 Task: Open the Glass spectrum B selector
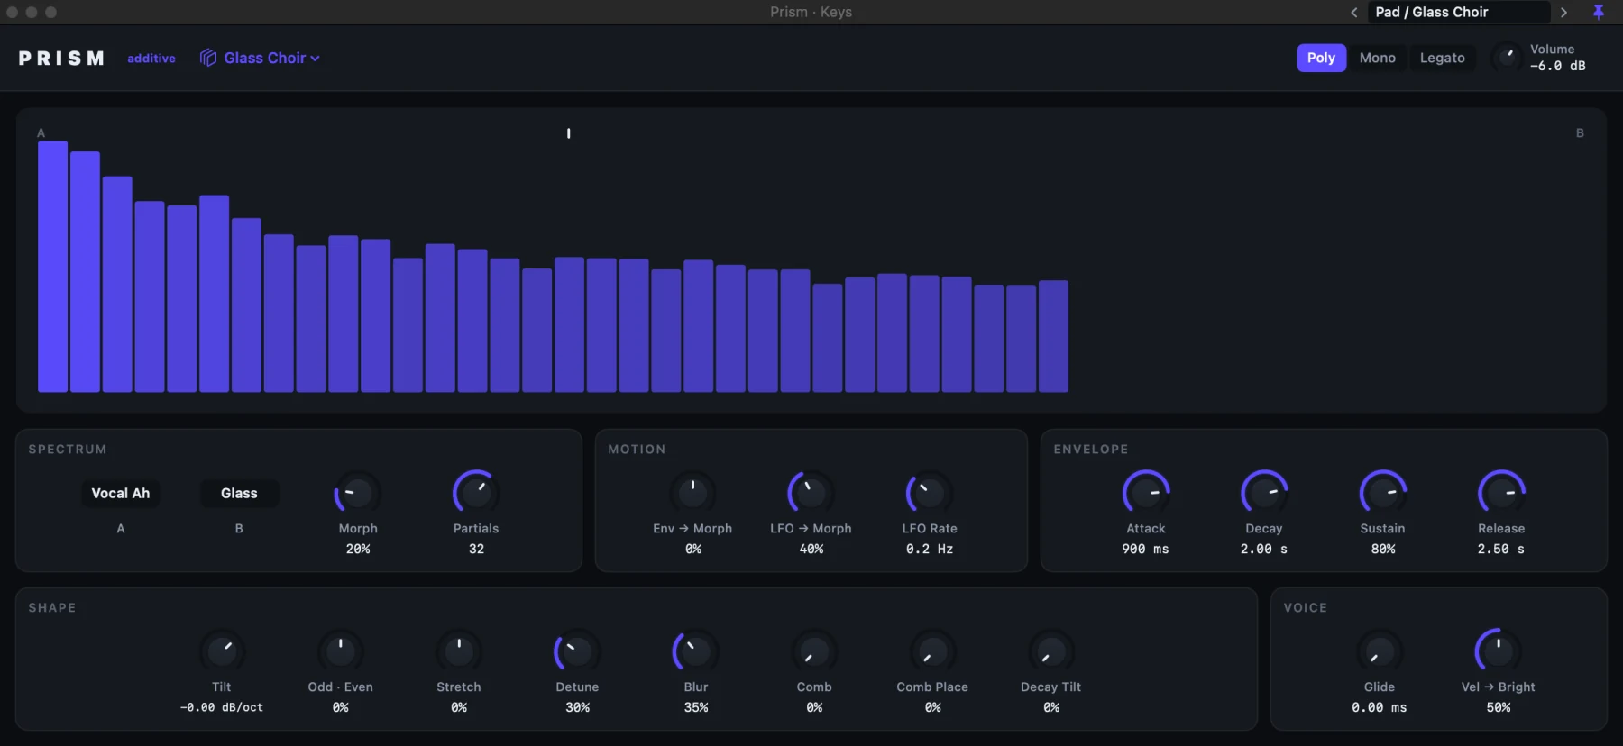click(x=239, y=493)
